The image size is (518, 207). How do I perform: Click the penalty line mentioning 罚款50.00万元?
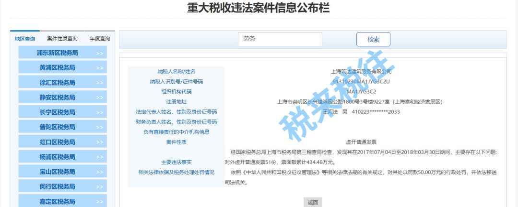tap(364, 173)
